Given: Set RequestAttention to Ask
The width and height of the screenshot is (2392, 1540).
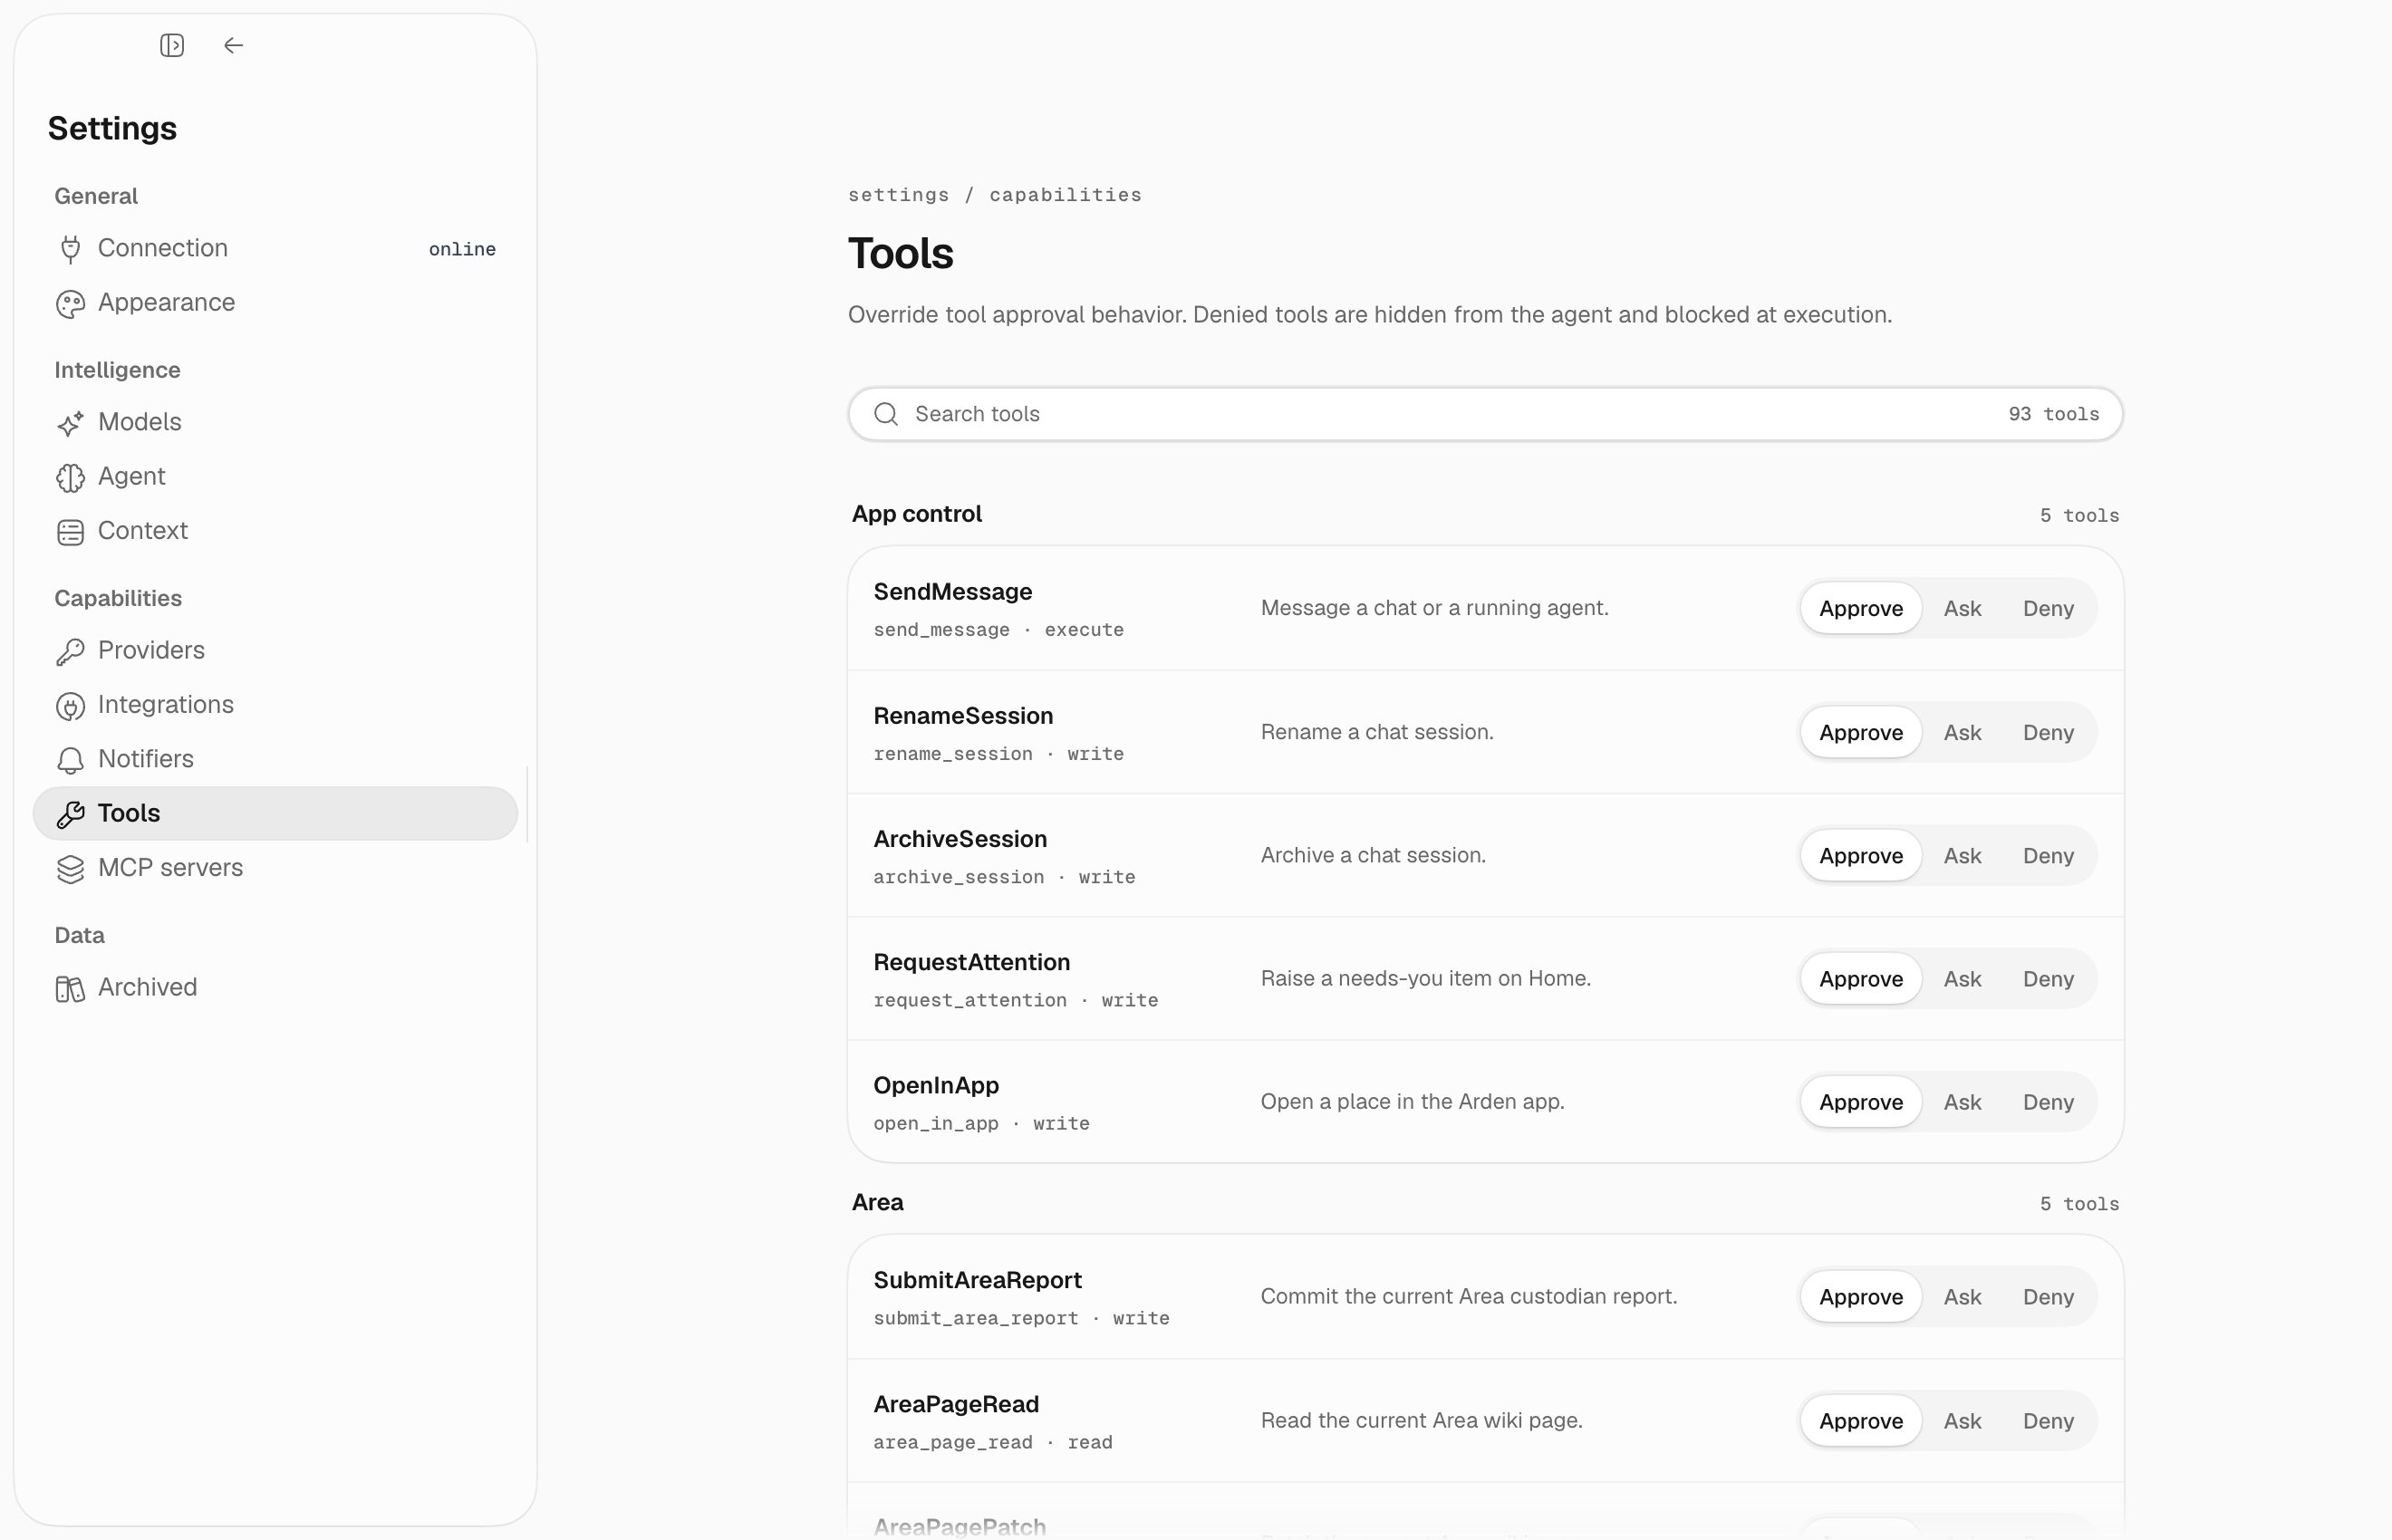Looking at the screenshot, I should tap(1962, 978).
